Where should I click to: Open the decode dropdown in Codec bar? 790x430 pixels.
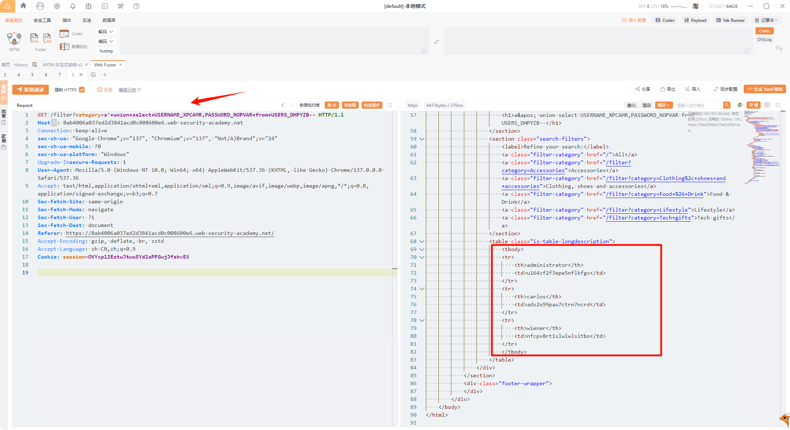106,32
